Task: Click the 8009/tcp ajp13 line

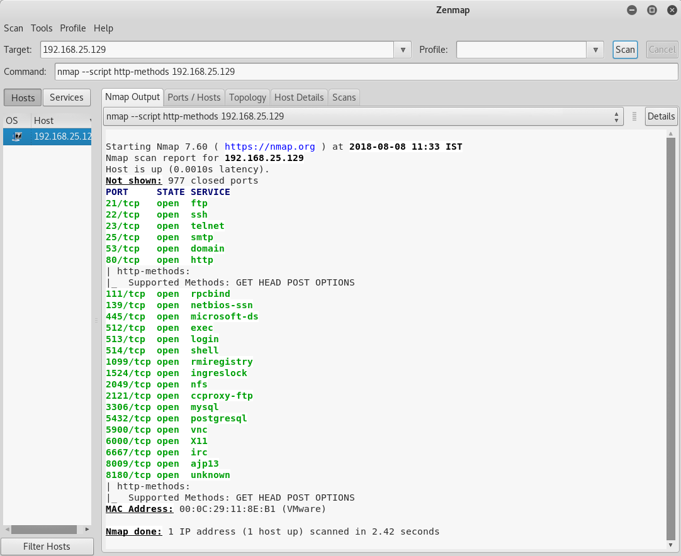Action: pos(162,463)
